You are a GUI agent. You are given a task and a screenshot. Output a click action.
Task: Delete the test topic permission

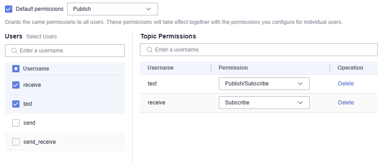tap(346, 84)
